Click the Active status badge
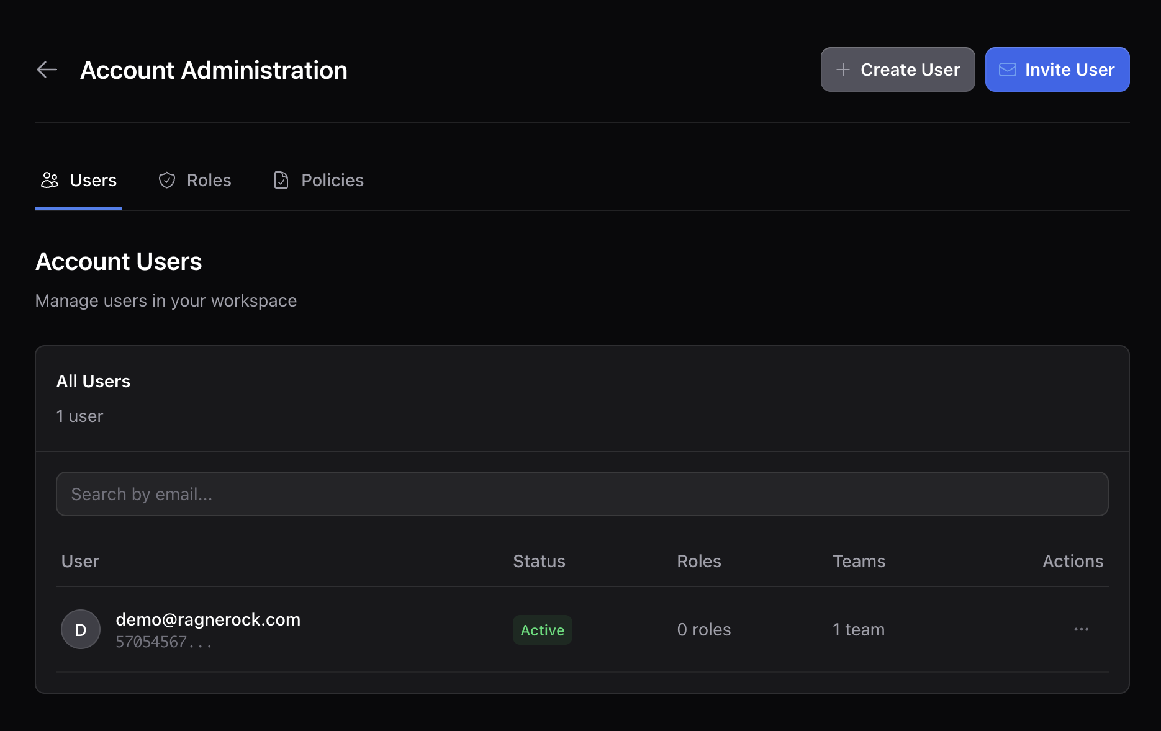 pos(543,630)
